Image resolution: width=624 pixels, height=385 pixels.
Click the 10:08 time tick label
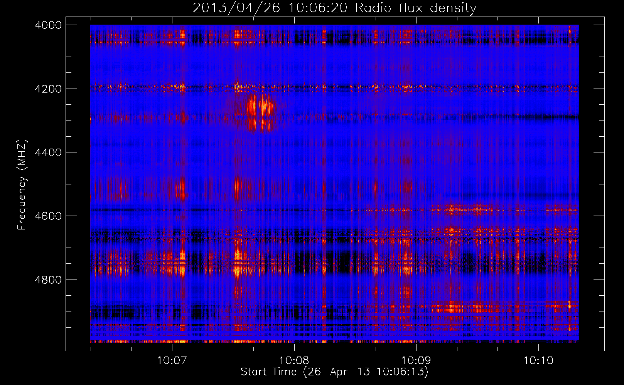click(294, 360)
